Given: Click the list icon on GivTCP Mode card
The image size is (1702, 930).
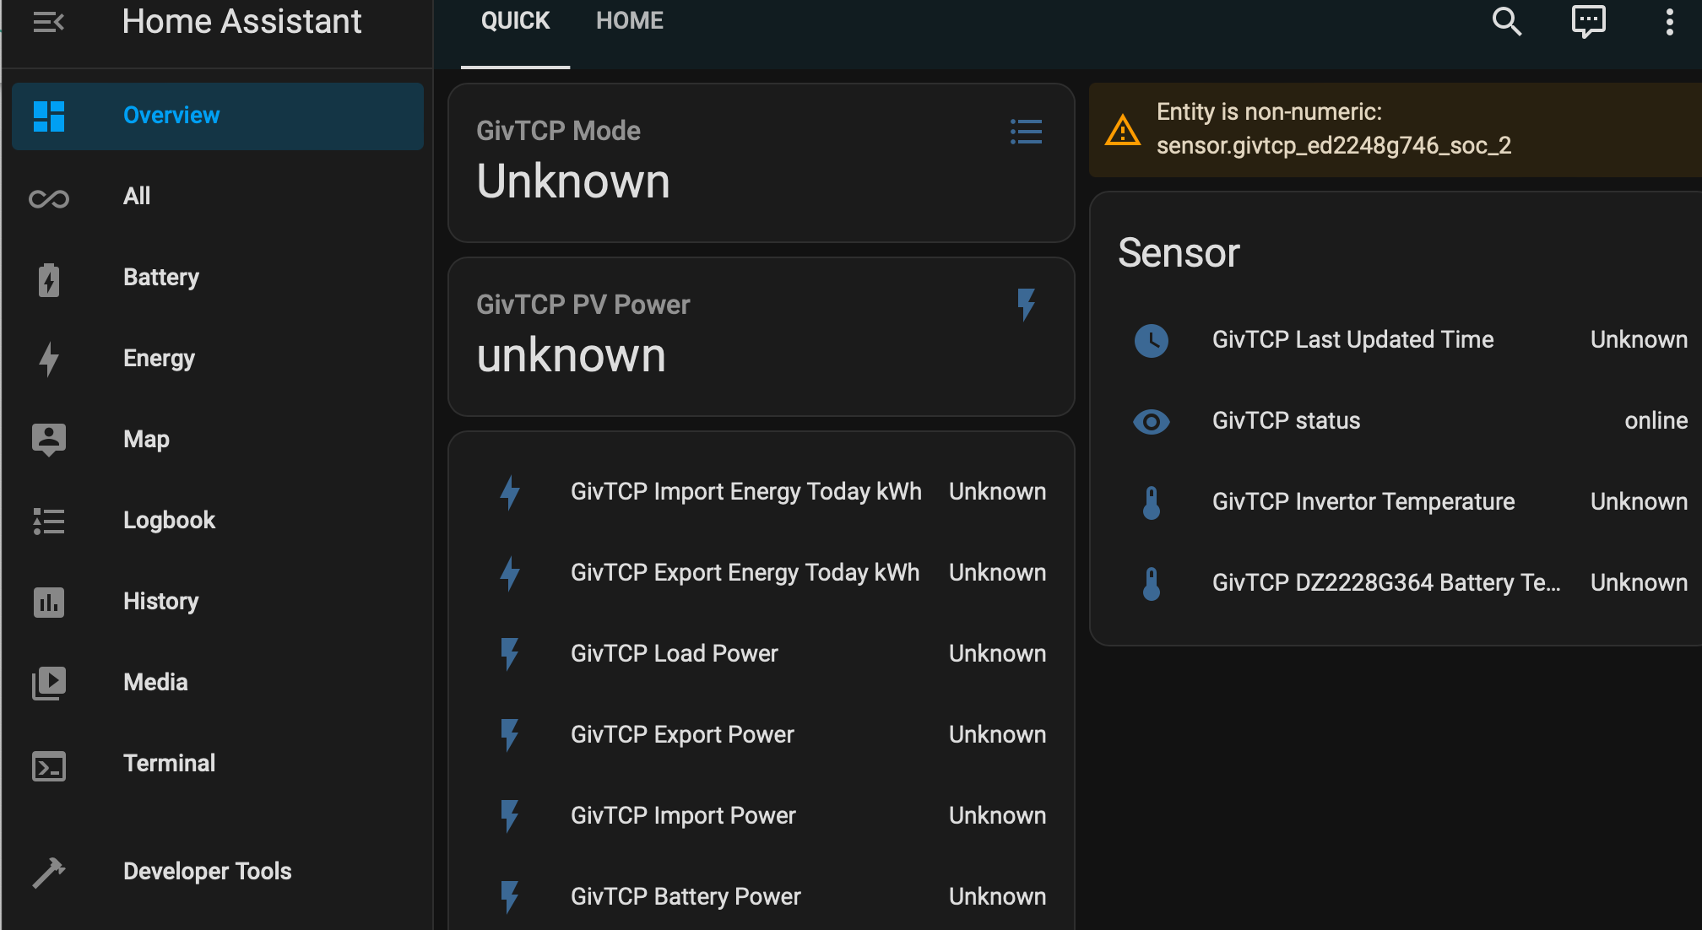Looking at the screenshot, I should point(1026,132).
